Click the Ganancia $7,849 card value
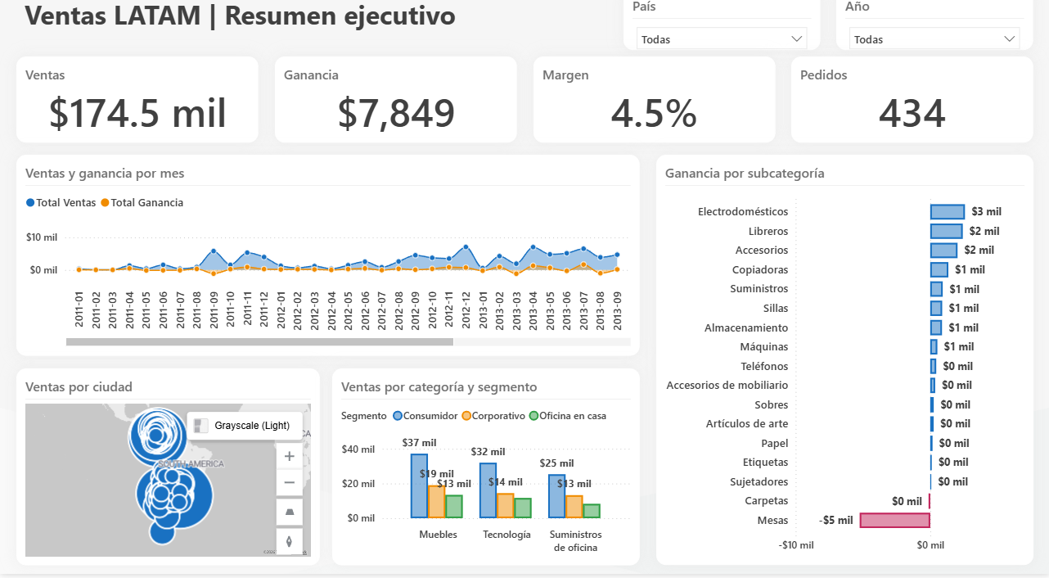1049x578 pixels. 396,113
